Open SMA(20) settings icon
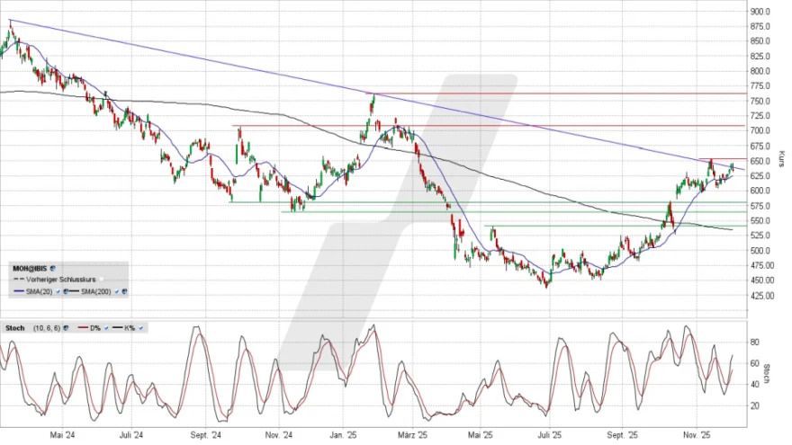This screenshot has height=445, width=792. coord(67,291)
